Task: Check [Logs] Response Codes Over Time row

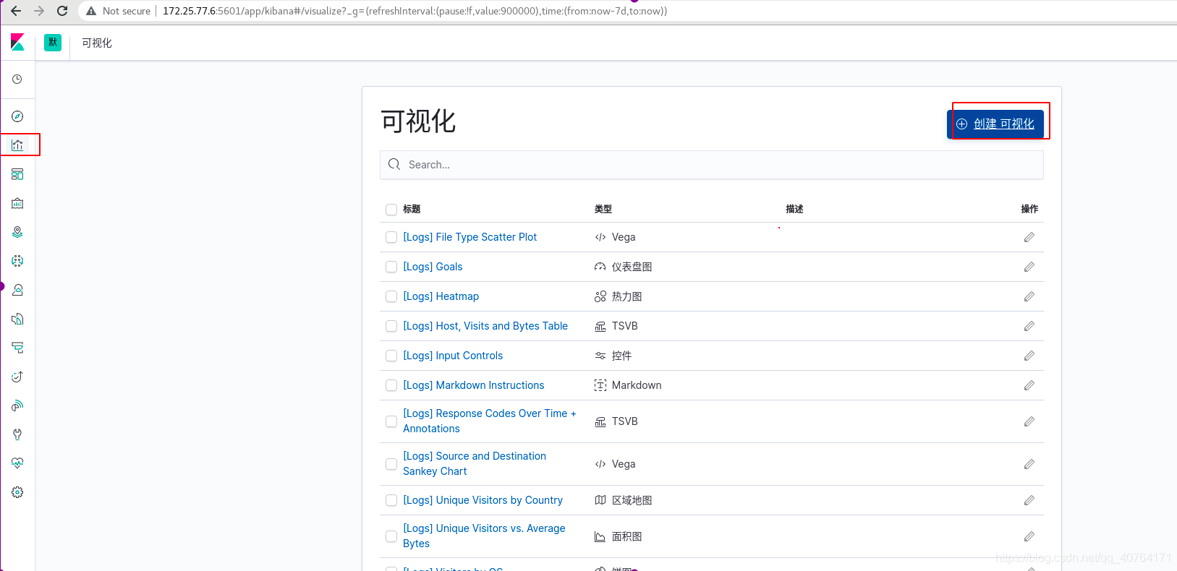Action: point(391,421)
